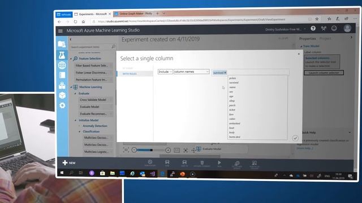Collapse the Initialize Model subgroup
This screenshot has height=203, width=362.
[75, 120]
